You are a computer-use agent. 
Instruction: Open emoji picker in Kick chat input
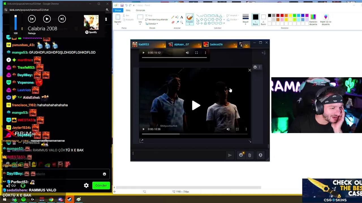coord(104,174)
